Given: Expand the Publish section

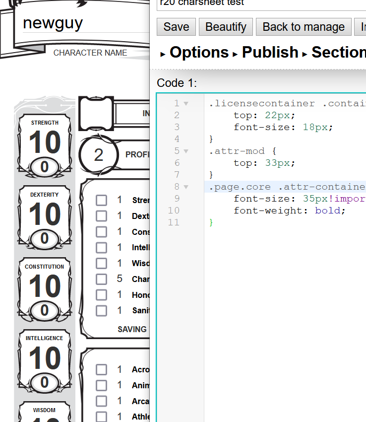Looking at the screenshot, I should (x=270, y=53).
